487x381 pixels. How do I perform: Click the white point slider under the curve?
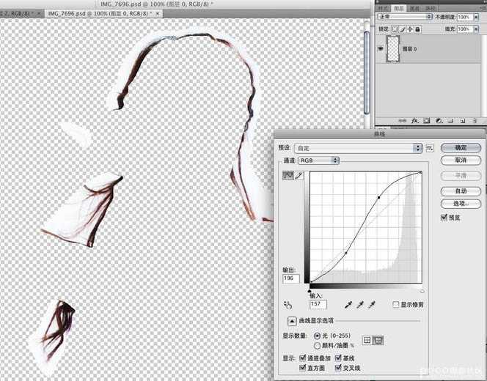click(x=422, y=292)
